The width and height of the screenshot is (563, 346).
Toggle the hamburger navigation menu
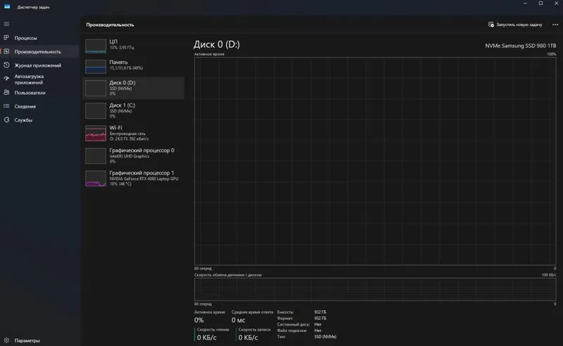pos(6,24)
